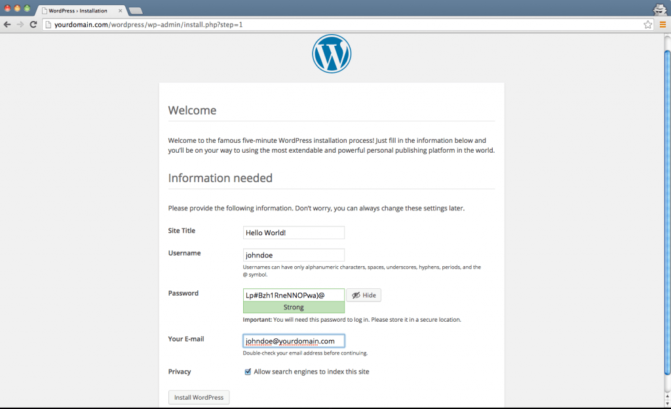Image resolution: width=671 pixels, height=409 pixels.
Task: Click the Your E-mail address field
Action: click(x=294, y=340)
